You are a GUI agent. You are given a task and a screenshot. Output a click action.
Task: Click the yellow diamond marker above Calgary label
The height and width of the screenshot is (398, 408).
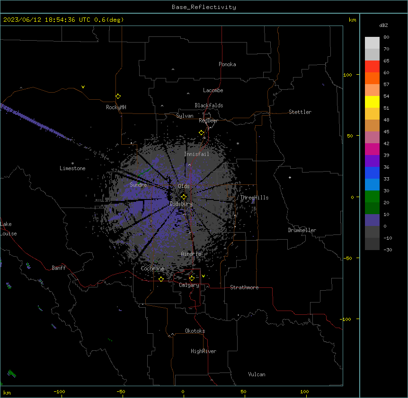[x=192, y=278]
